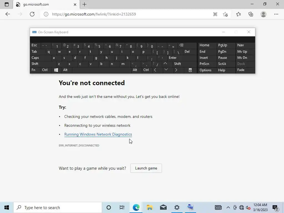The image size is (284, 213).
Task: Open the Collections icon
Action: 251,14
